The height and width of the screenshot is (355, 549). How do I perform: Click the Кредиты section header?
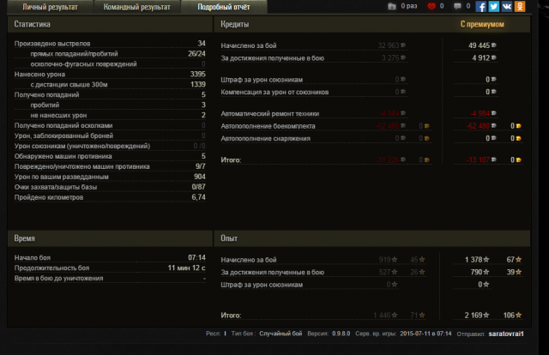(x=236, y=25)
